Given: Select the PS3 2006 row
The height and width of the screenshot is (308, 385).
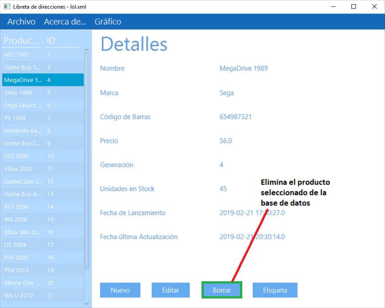Looking at the screenshot, I should [x=43, y=207].
